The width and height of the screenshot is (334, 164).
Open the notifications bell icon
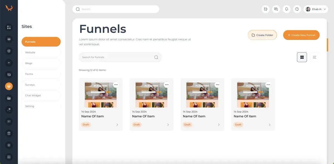pos(286,9)
